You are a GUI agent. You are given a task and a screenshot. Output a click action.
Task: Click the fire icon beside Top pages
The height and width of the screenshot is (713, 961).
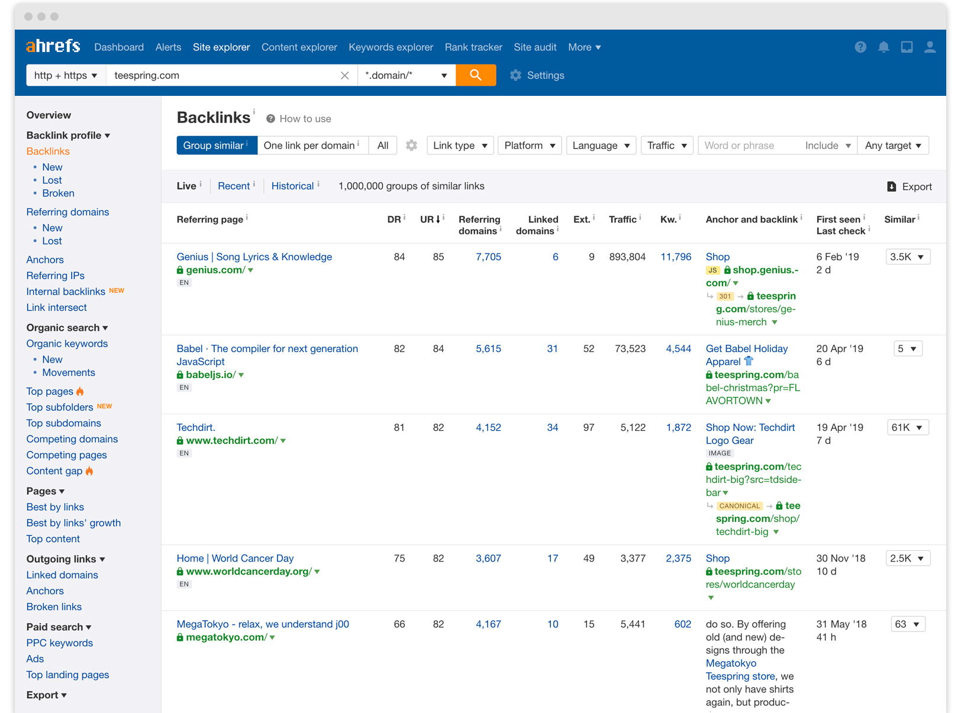click(80, 391)
